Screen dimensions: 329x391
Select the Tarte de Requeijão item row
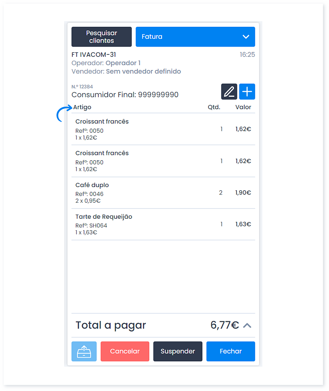pos(163,225)
